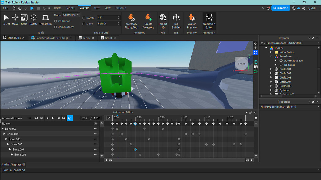
Task: Open Bone.003 track options menu
Action: coord(96,128)
